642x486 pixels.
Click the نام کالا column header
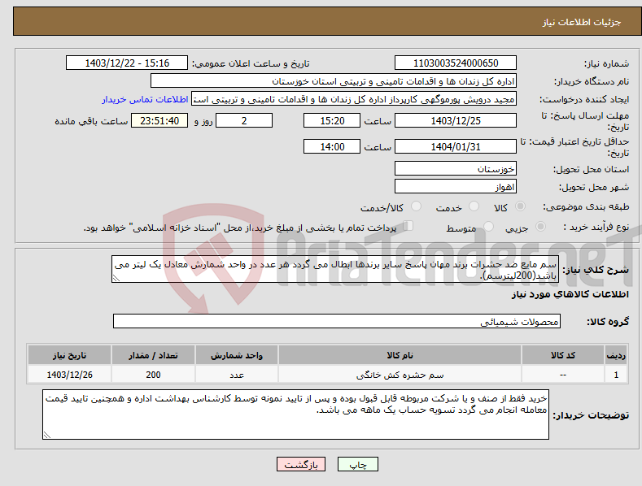(400, 355)
